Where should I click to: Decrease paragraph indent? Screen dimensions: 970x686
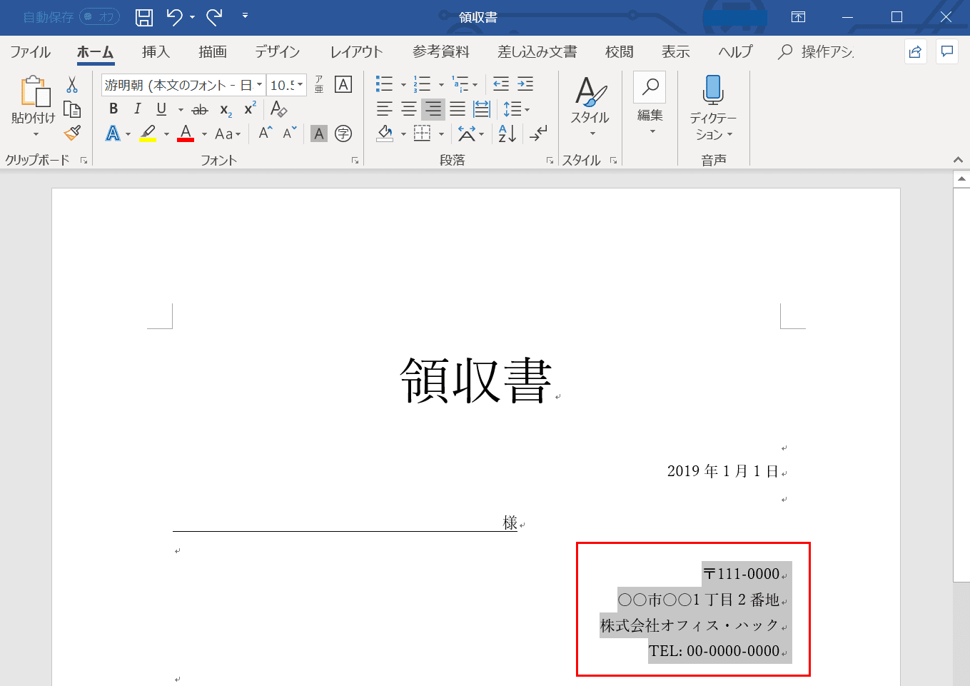pos(501,84)
